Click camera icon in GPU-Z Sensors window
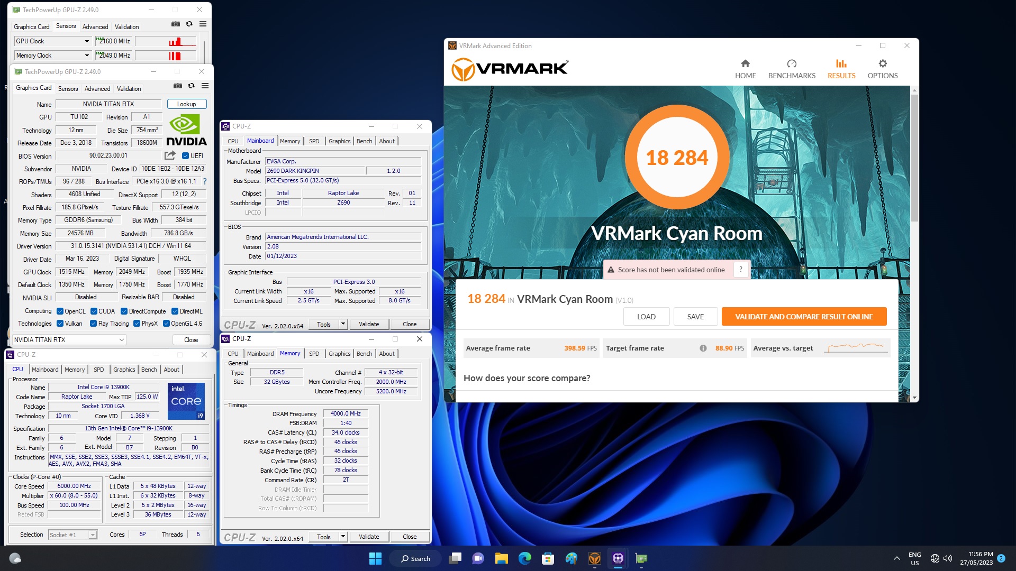Image resolution: width=1016 pixels, height=571 pixels. pyautogui.click(x=176, y=24)
